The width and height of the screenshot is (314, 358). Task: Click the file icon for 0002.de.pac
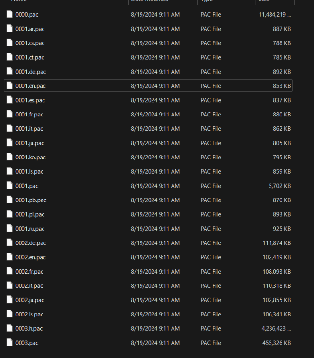pyautogui.click(x=10, y=243)
